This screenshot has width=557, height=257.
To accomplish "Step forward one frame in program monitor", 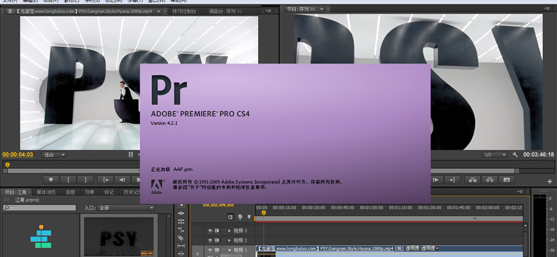I will pos(436,180).
